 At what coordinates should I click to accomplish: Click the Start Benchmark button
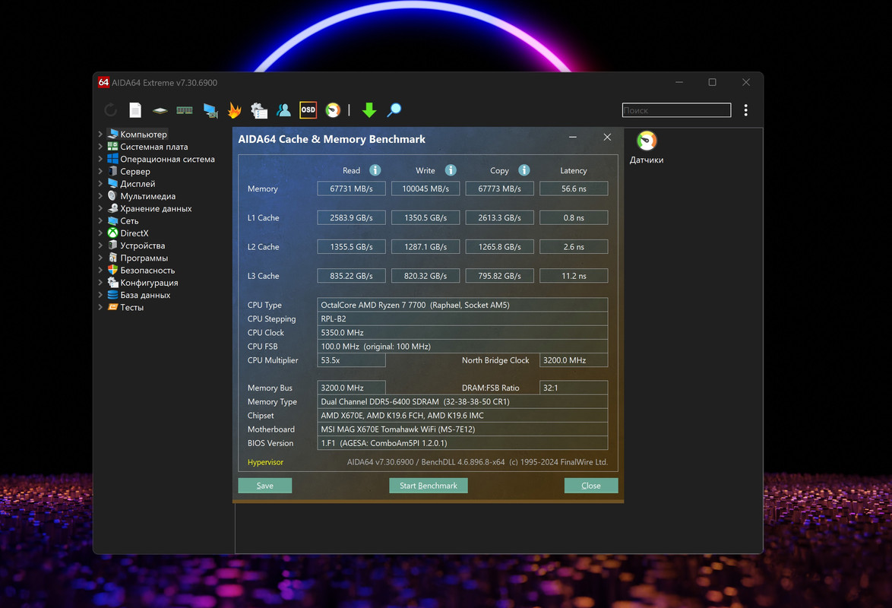[x=429, y=486]
